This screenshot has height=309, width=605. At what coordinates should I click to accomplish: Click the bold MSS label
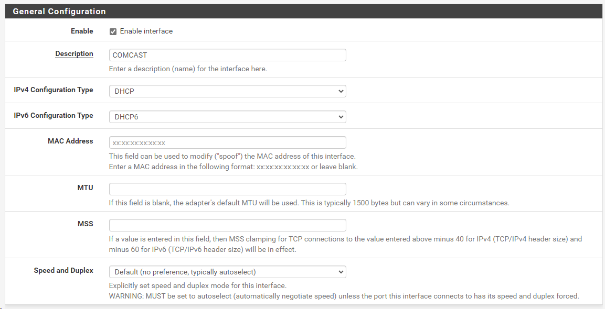pos(86,224)
